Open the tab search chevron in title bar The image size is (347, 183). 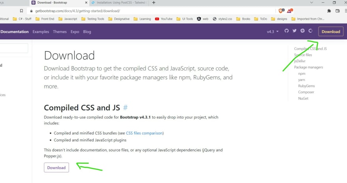[x=312, y=3]
